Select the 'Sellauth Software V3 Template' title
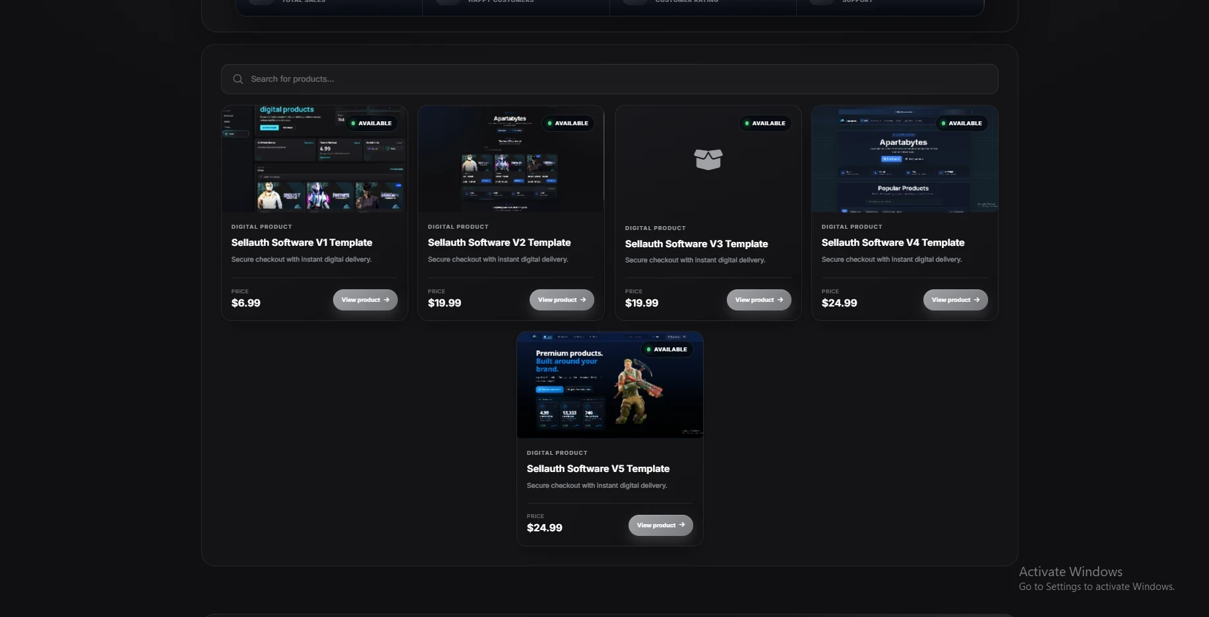This screenshot has height=617, width=1209. tap(697, 244)
